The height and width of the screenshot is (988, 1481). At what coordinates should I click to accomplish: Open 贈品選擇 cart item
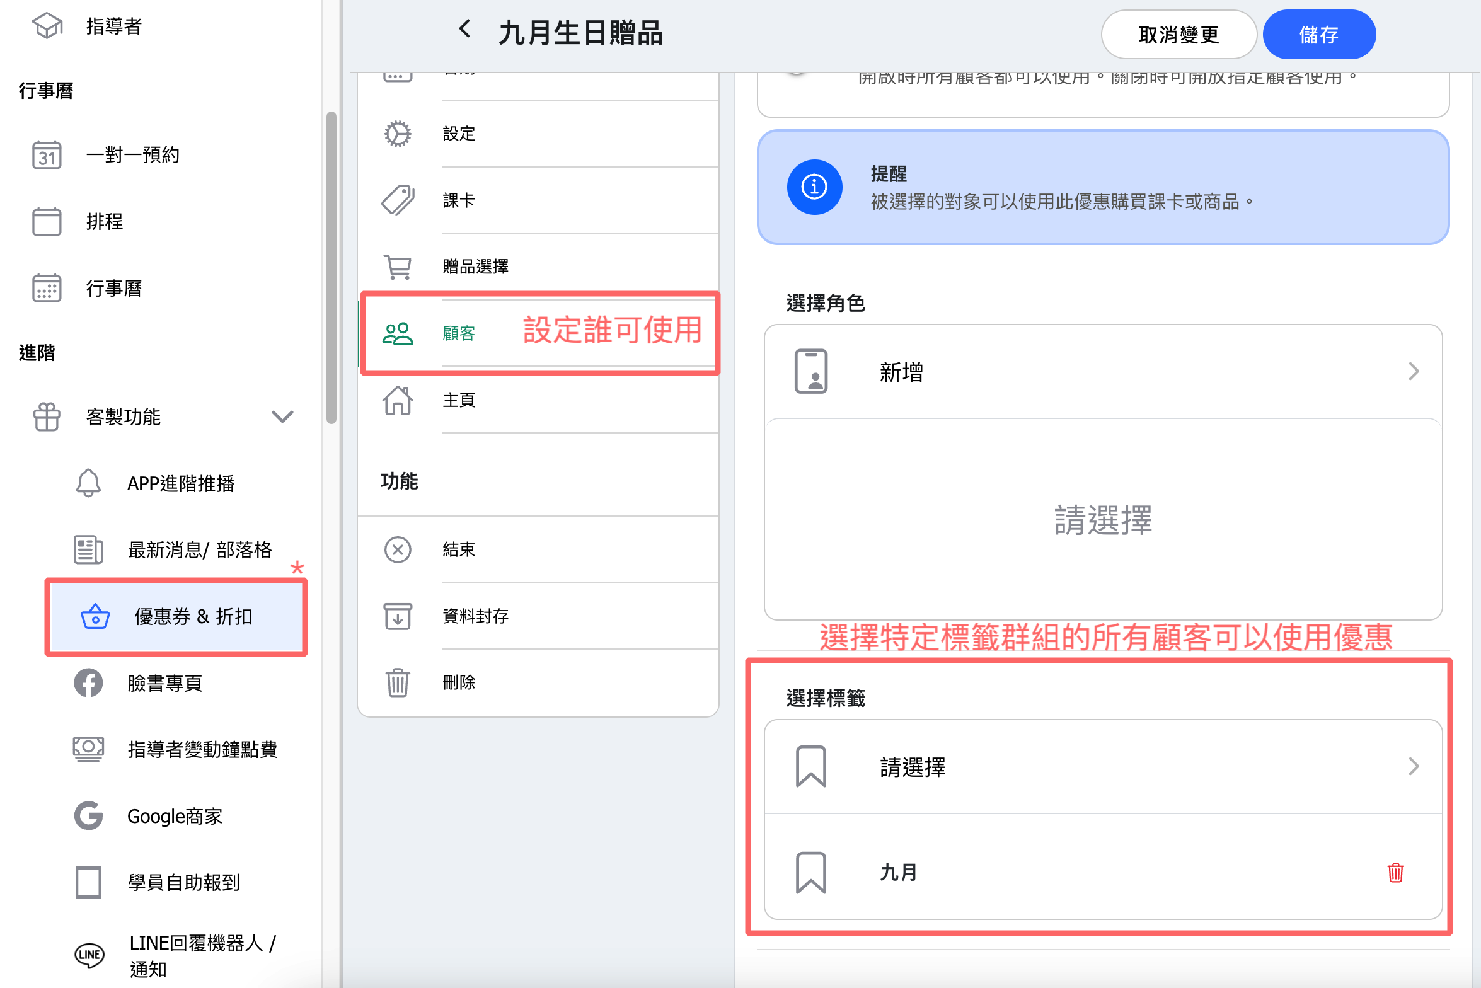[475, 267]
